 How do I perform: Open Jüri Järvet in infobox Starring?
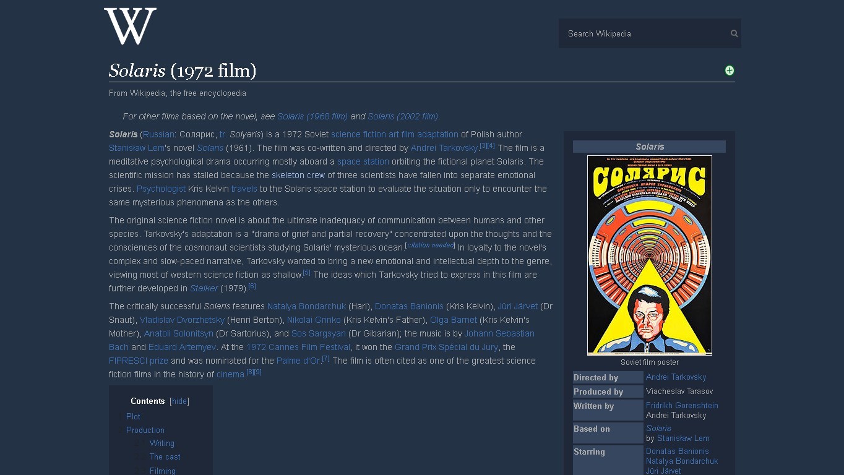(x=663, y=471)
